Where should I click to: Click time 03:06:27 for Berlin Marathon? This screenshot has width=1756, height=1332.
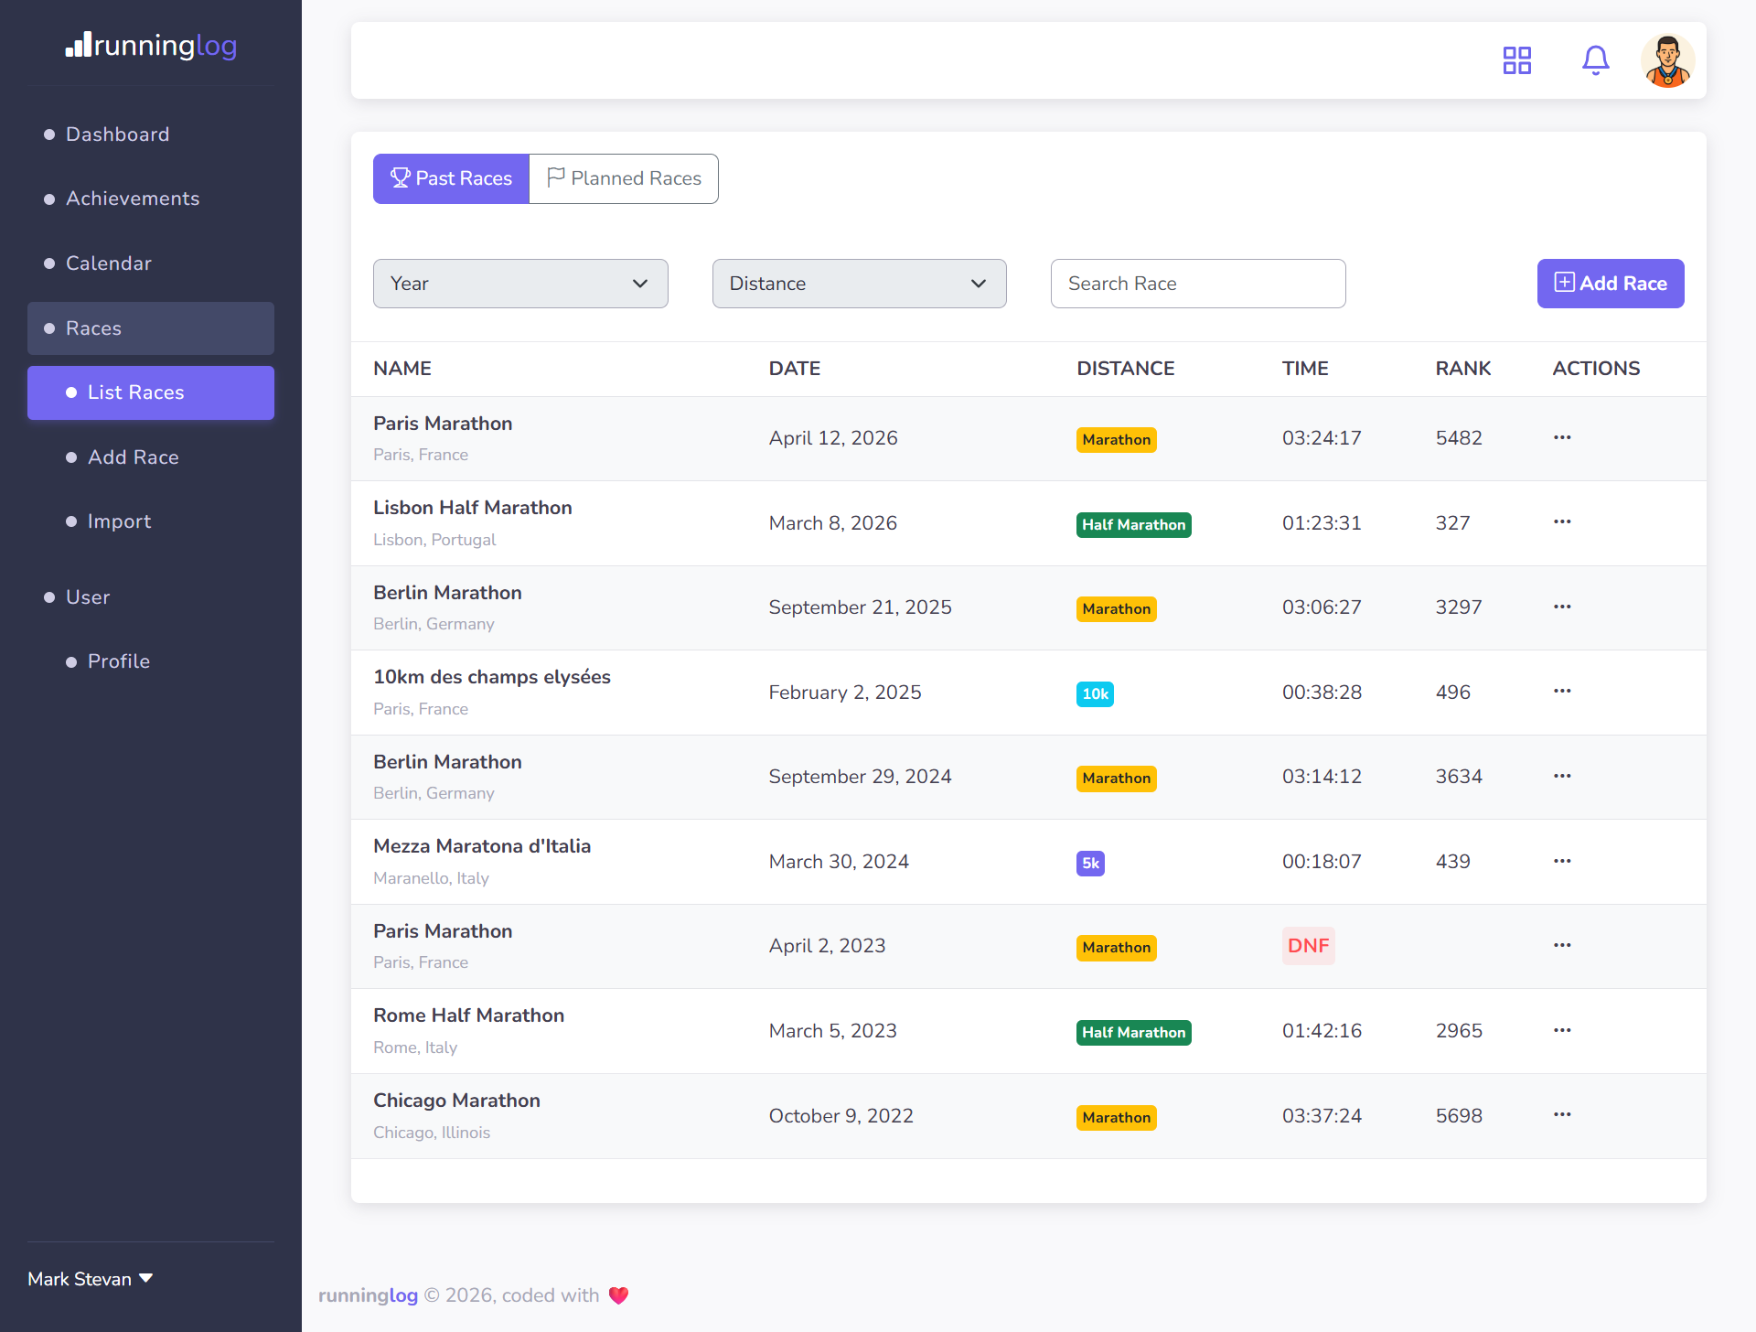[1322, 607]
